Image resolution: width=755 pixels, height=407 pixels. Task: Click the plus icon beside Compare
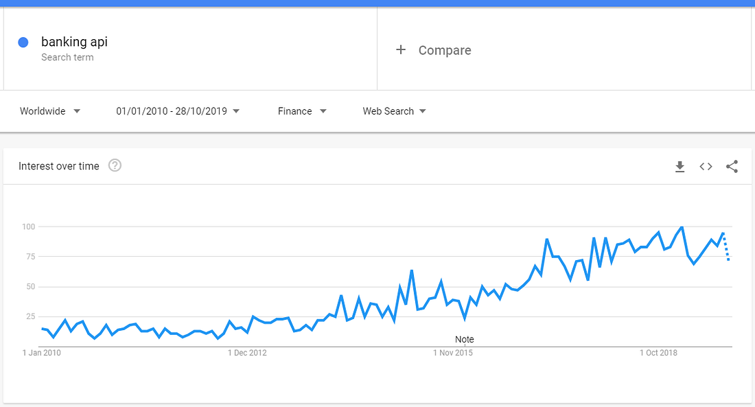401,49
